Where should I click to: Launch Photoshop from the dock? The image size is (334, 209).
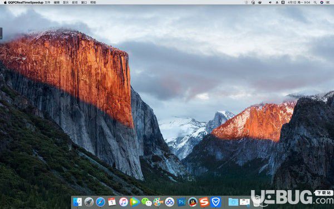coord(181,202)
